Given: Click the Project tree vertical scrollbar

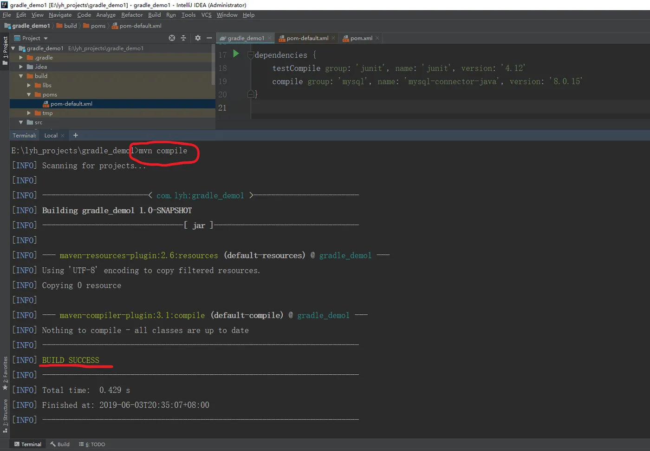Looking at the screenshot, I should [214, 65].
